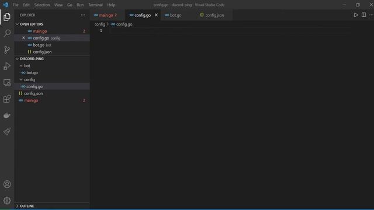The image size is (374, 210).
Task: Open the Search view icon
Action: [7, 33]
